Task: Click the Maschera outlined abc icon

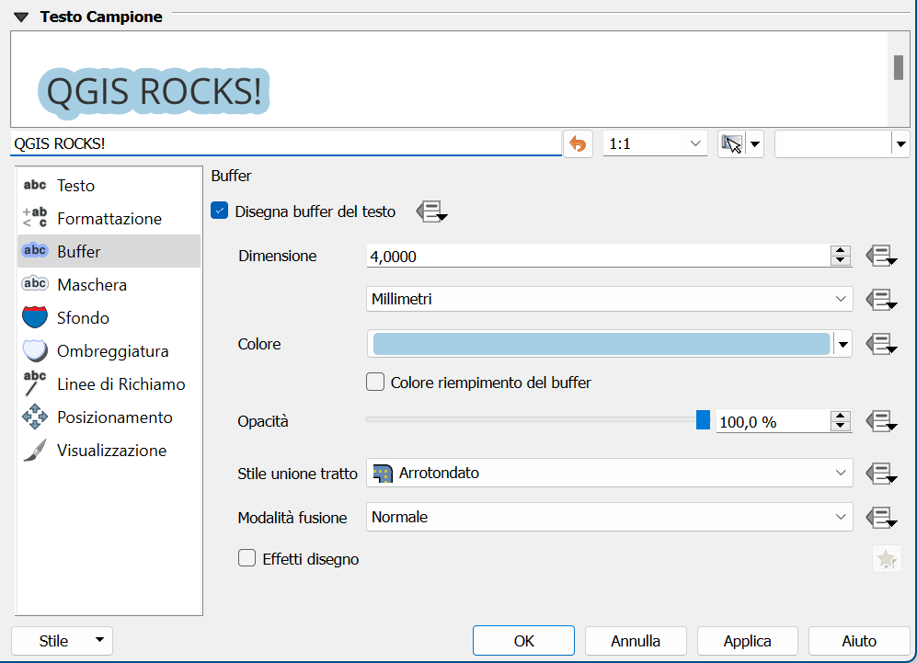Action: [x=35, y=283]
